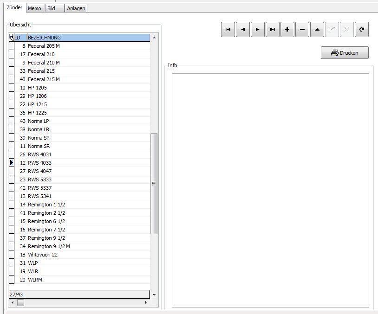The width and height of the screenshot is (378, 314).
Task: Click the Drucken print button
Action: (345, 53)
